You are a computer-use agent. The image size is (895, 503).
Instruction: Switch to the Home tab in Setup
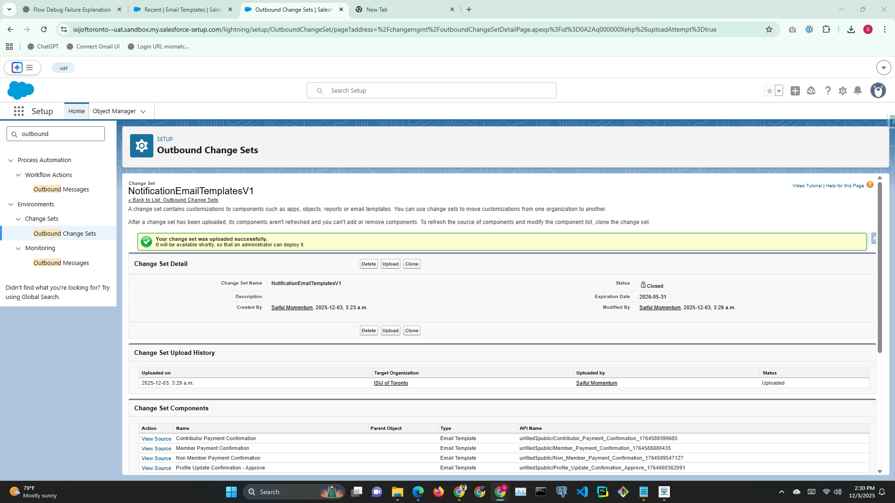point(76,111)
